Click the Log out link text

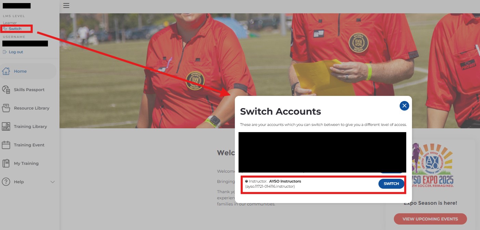tap(16, 52)
